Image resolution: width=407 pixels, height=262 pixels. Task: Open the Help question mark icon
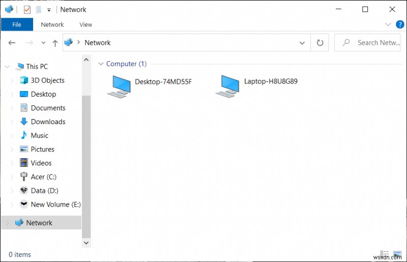(401, 24)
